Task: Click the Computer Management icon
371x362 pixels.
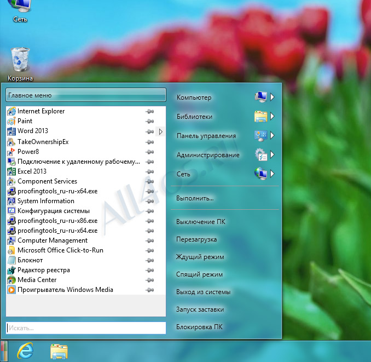Action: (11, 240)
